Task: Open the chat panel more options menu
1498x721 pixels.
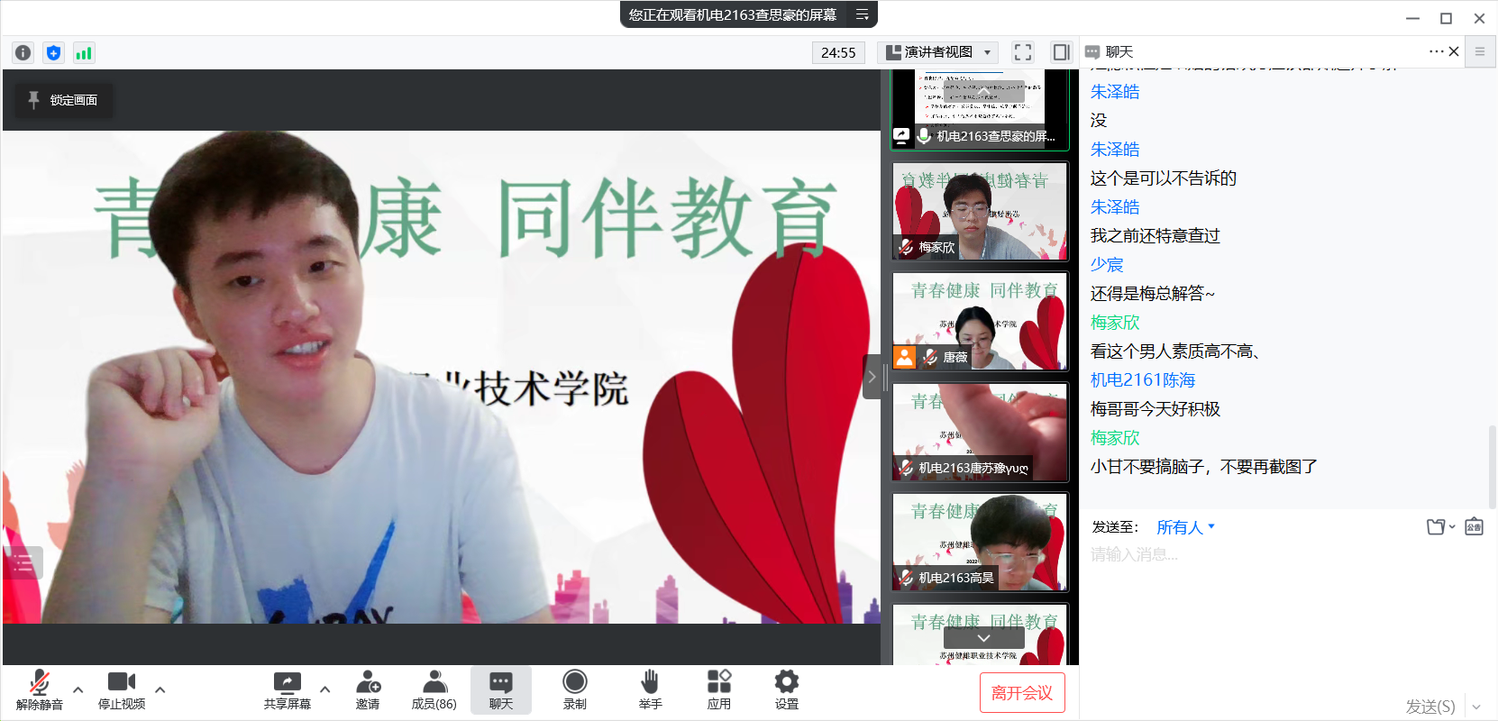Action: 1436,51
